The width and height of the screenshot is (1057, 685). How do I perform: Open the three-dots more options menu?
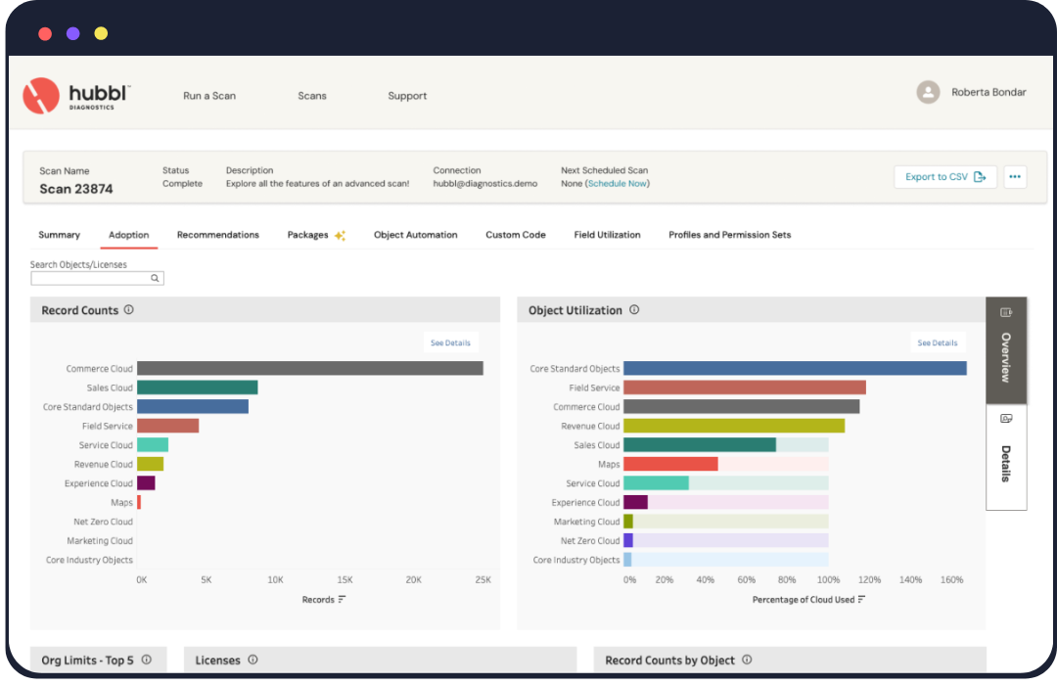(1015, 177)
